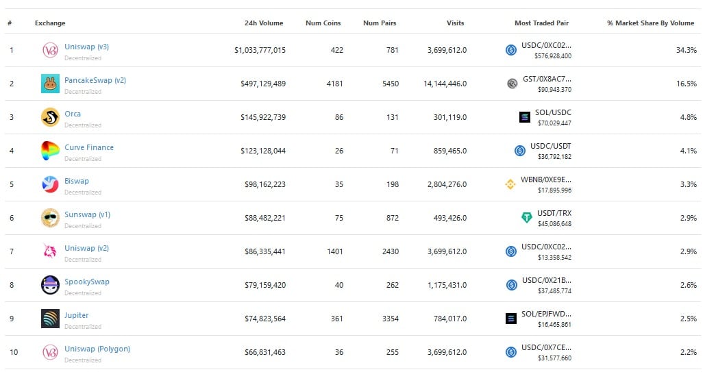Select the USDC/USDT pair text
The height and width of the screenshot is (372, 716).
pyautogui.click(x=551, y=146)
